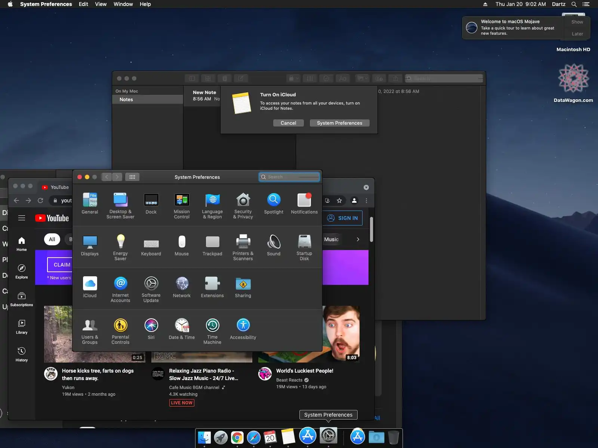
Task: Click System Preferences button in iCloud dialog
Action: tap(339, 123)
